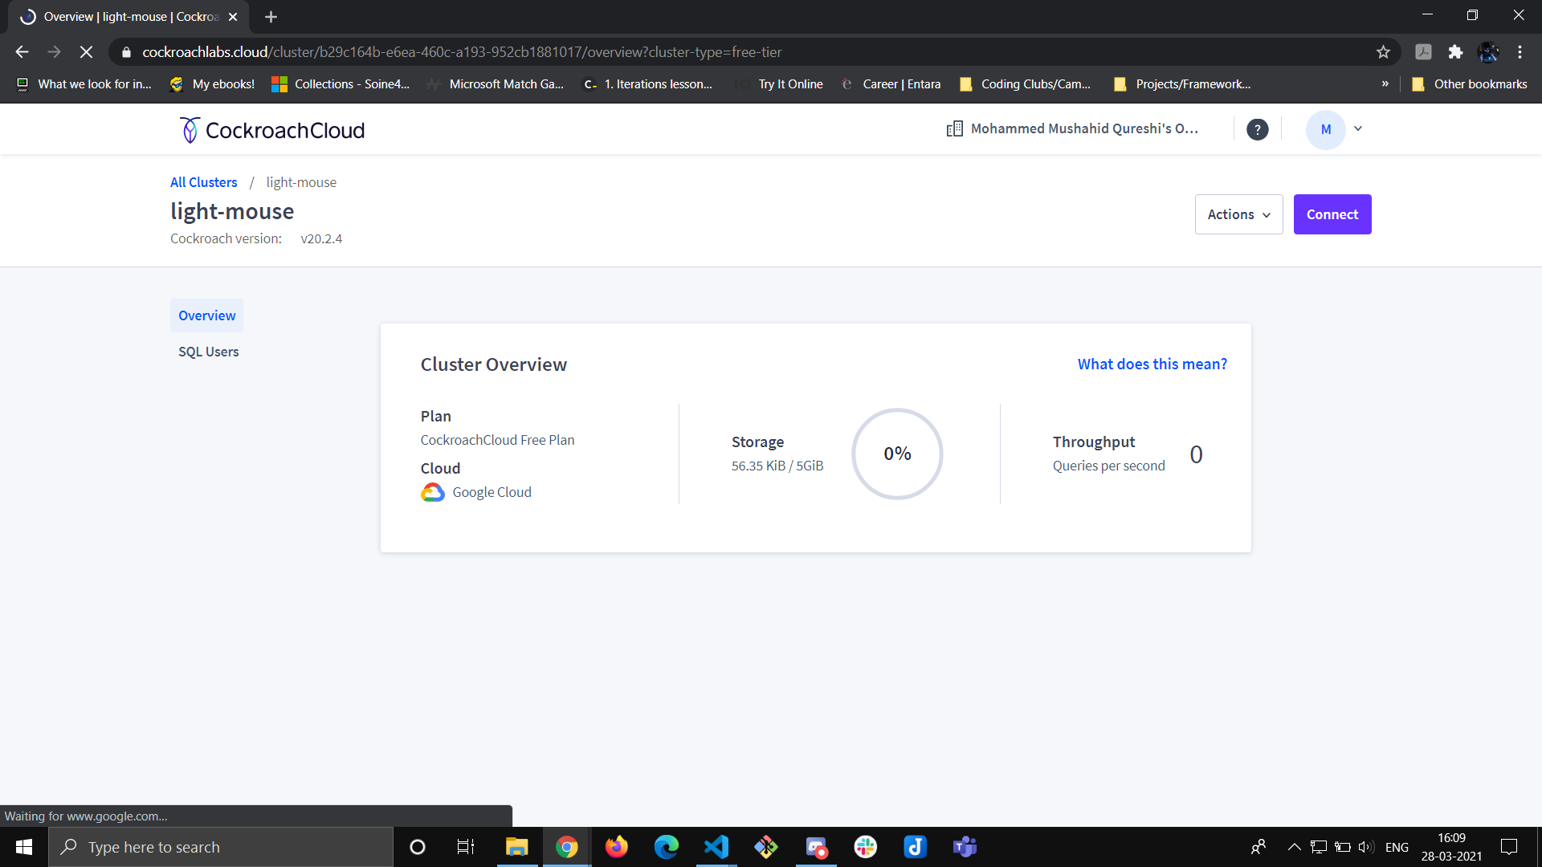Open Visual Studio Code from the taskbar
This screenshot has width=1542, height=867.
coord(716,847)
